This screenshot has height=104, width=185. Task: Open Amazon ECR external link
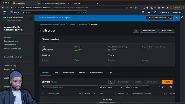pyautogui.click(x=10, y=66)
